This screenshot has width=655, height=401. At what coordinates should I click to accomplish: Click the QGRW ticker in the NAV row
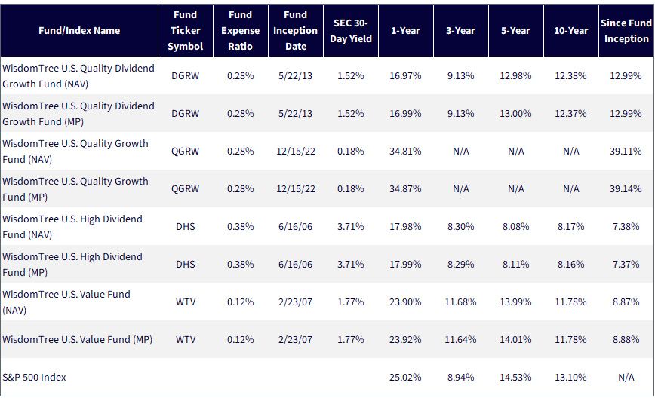click(x=185, y=151)
